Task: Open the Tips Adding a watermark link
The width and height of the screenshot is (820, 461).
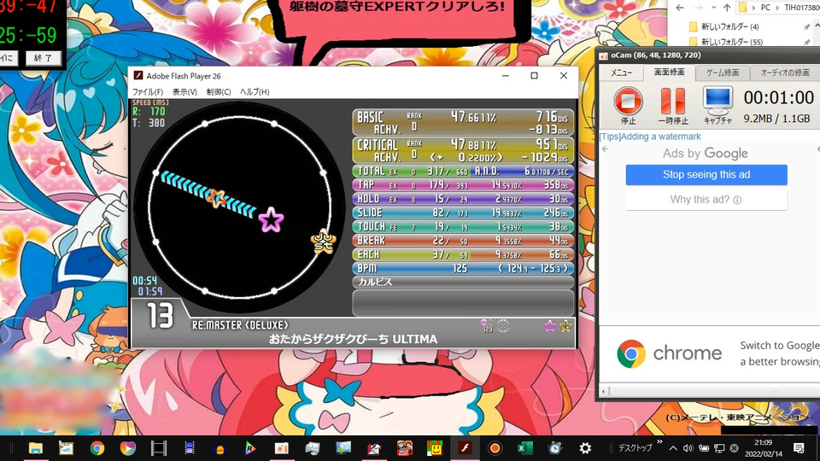Action: click(x=650, y=137)
